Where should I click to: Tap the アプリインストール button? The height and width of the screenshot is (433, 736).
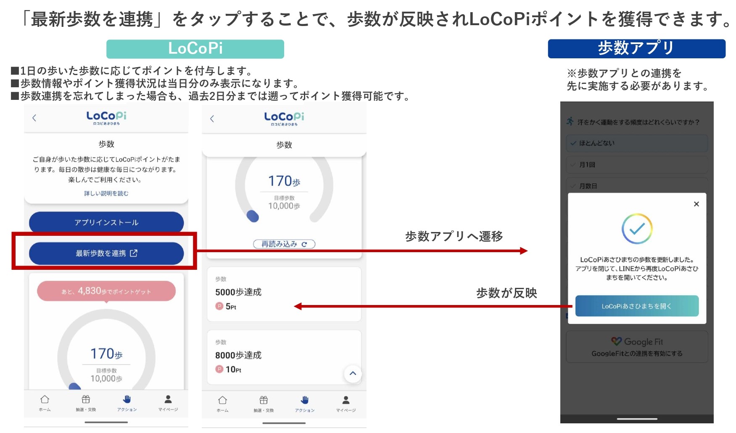(x=106, y=222)
